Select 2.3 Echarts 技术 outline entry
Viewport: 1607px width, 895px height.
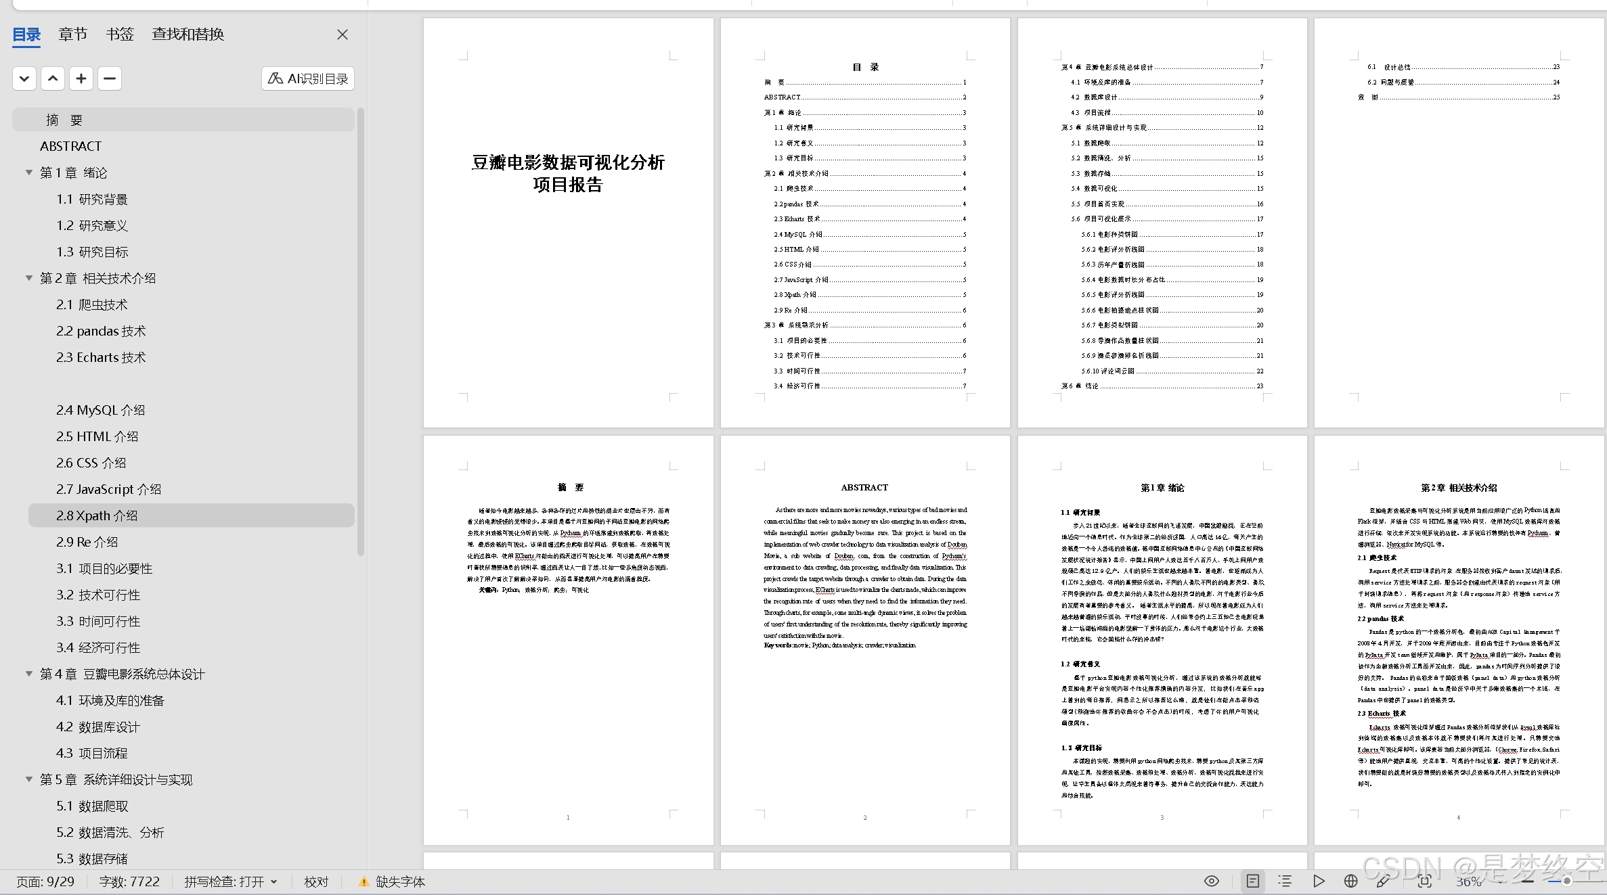pos(101,357)
